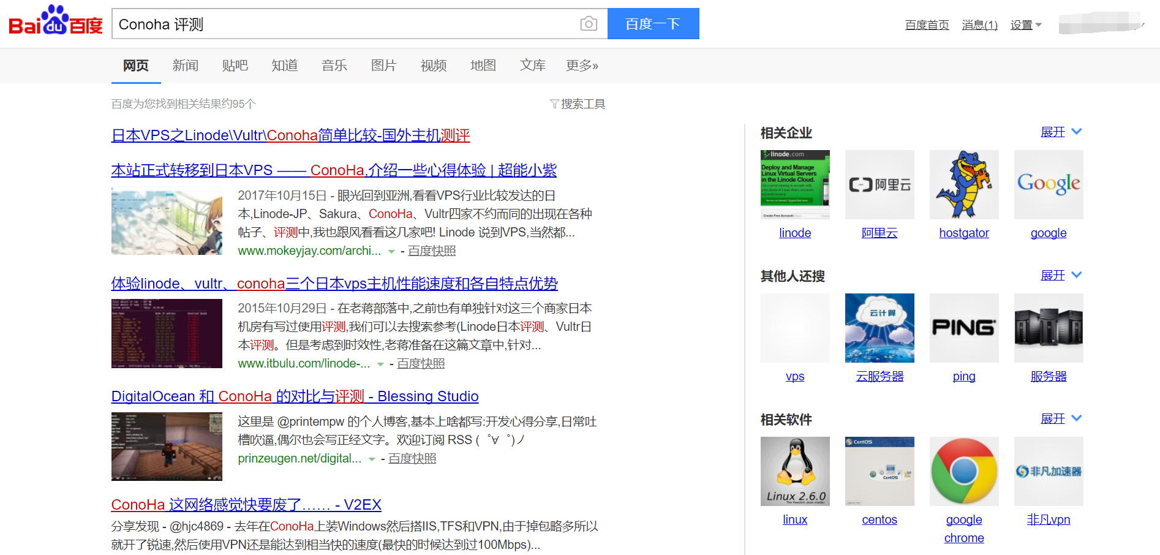Switch to the 地图 tab

click(x=483, y=66)
